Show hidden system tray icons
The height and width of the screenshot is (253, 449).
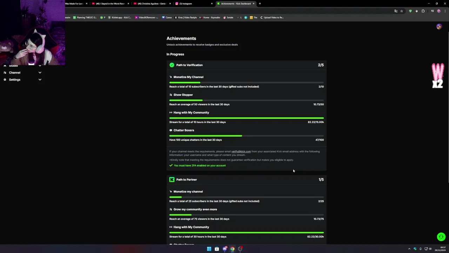pyautogui.click(x=409, y=249)
